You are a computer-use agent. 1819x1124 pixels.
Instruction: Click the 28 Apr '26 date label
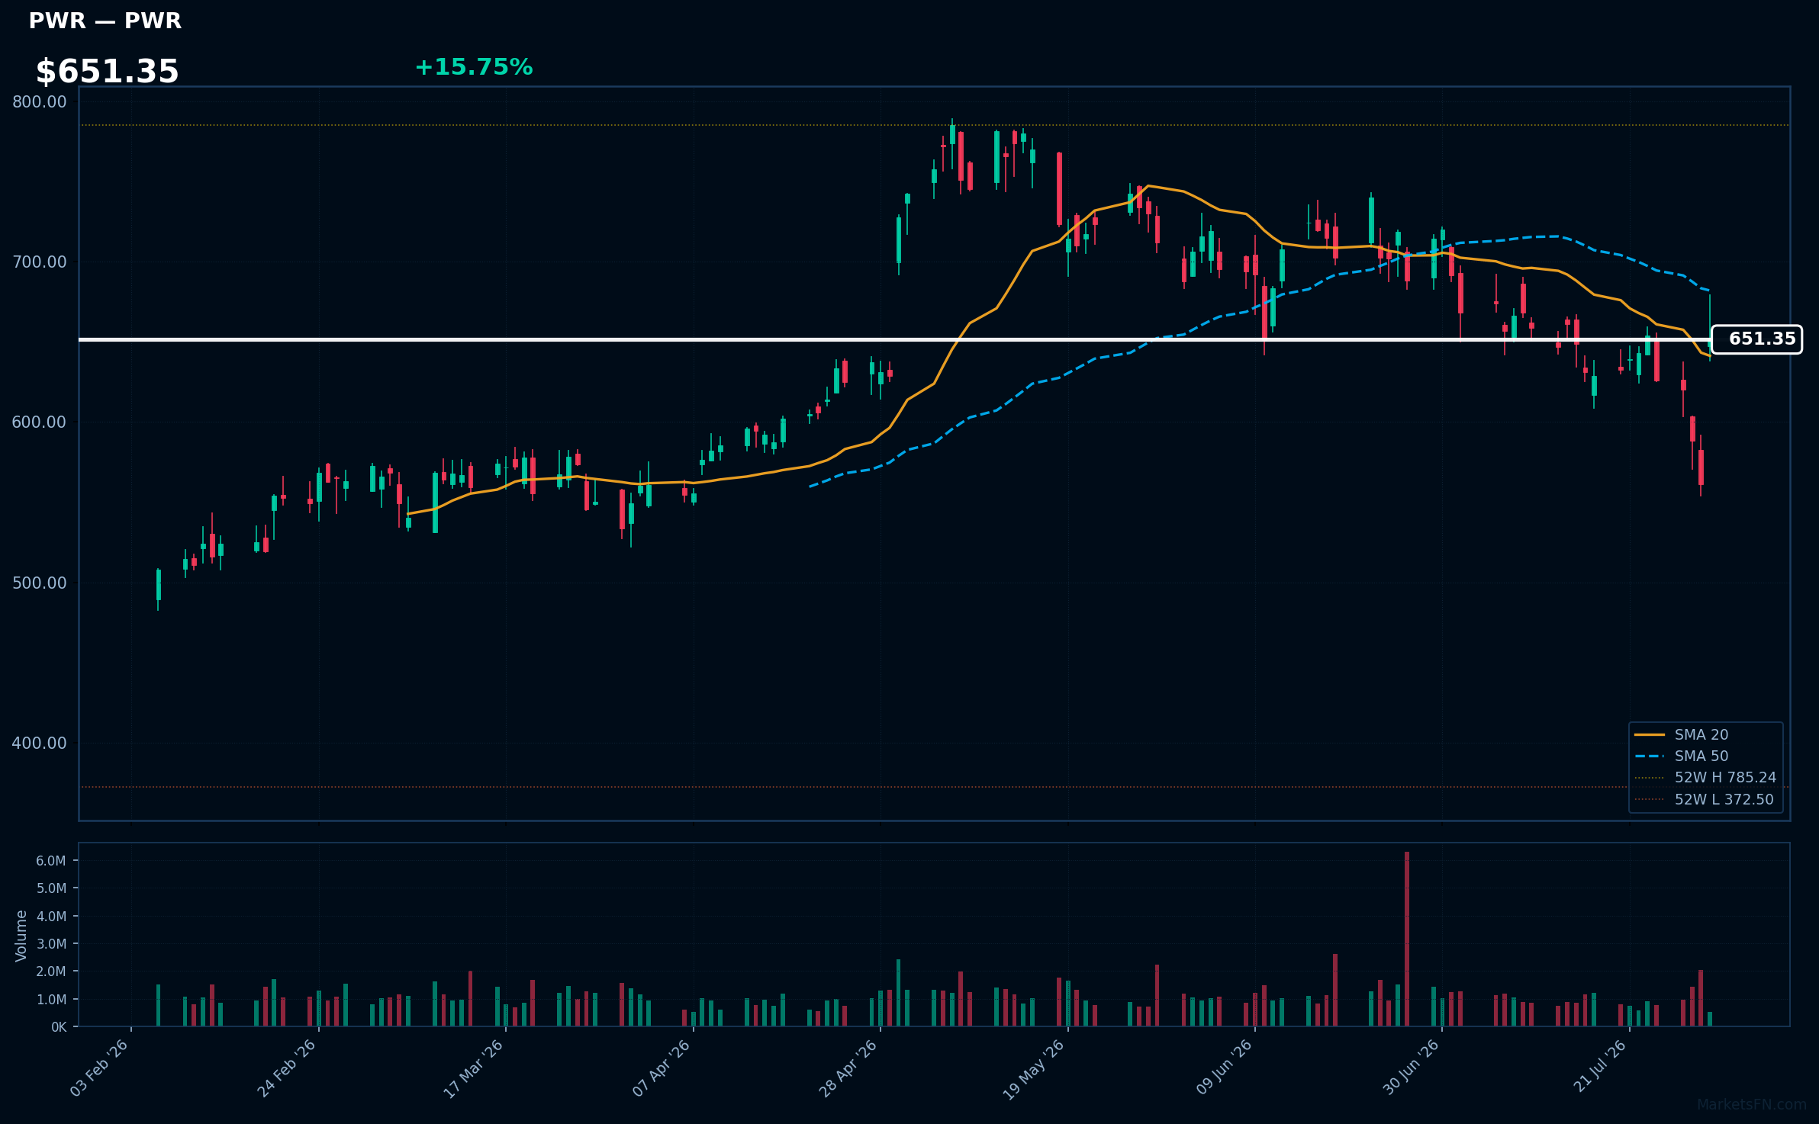(848, 1068)
